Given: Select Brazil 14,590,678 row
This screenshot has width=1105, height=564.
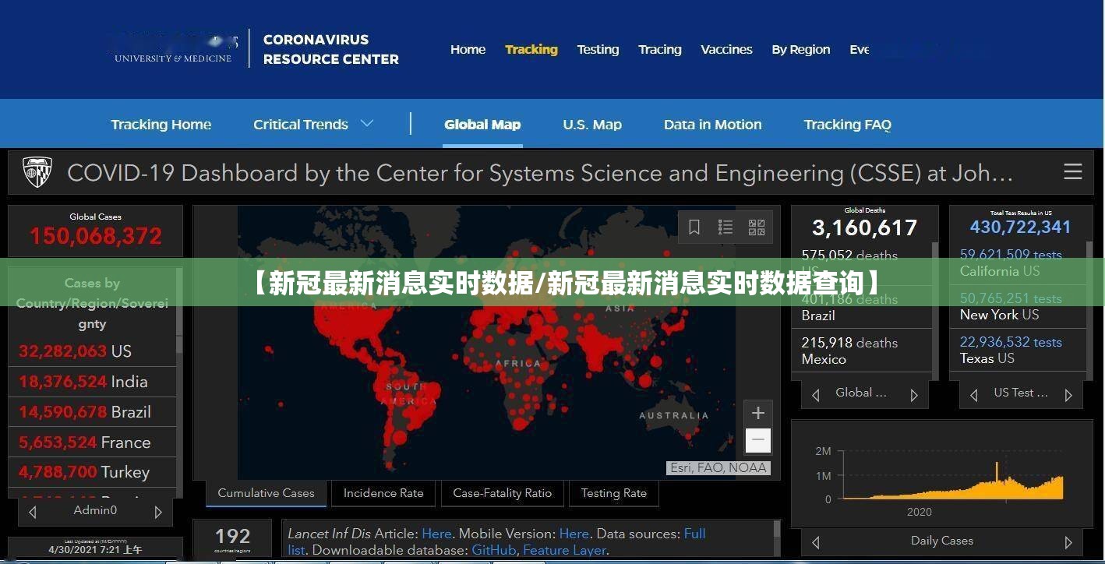Looking at the screenshot, I should coord(93,412).
